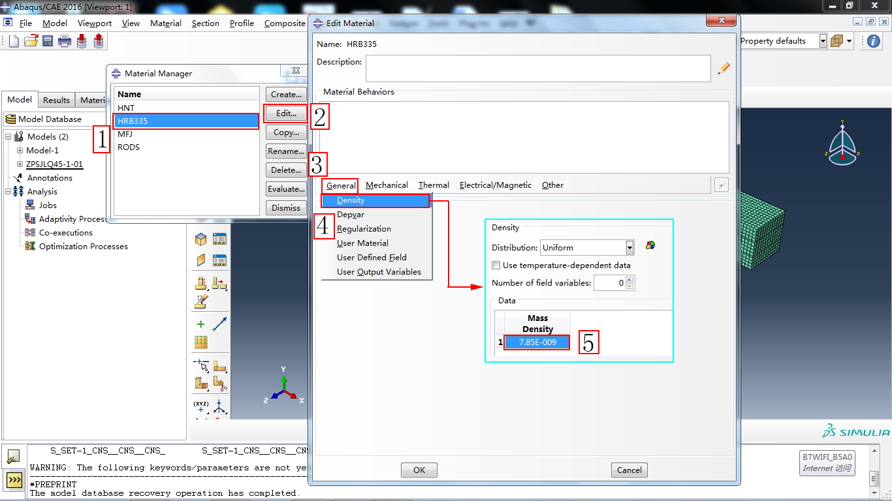The height and width of the screenshot is (501, 892).
Task: Open the Section Manager icon beside Create Section
Action: pos(219,260)
